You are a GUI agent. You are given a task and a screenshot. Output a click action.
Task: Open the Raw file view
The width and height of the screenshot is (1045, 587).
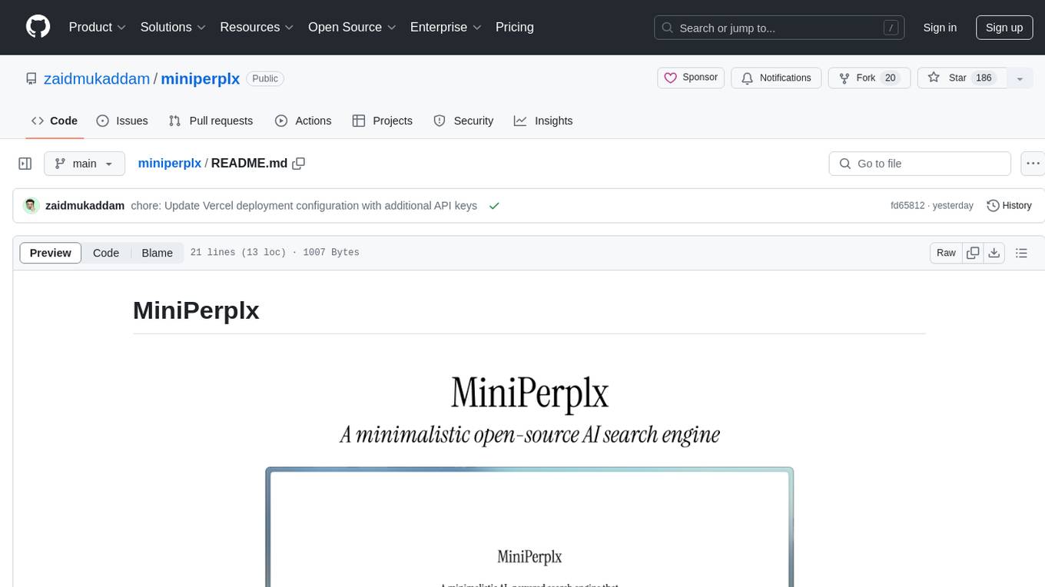[x=946, y=253]
